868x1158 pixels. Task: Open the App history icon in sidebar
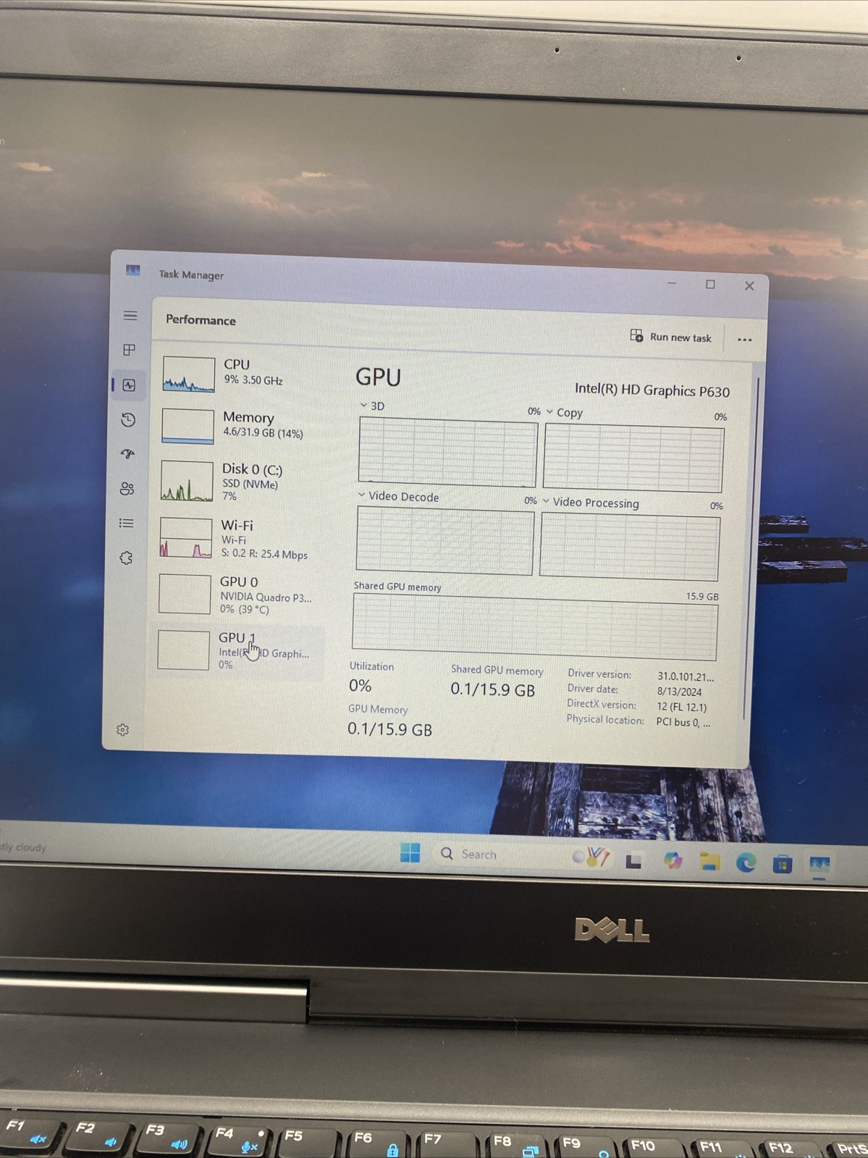coord(128,420)
